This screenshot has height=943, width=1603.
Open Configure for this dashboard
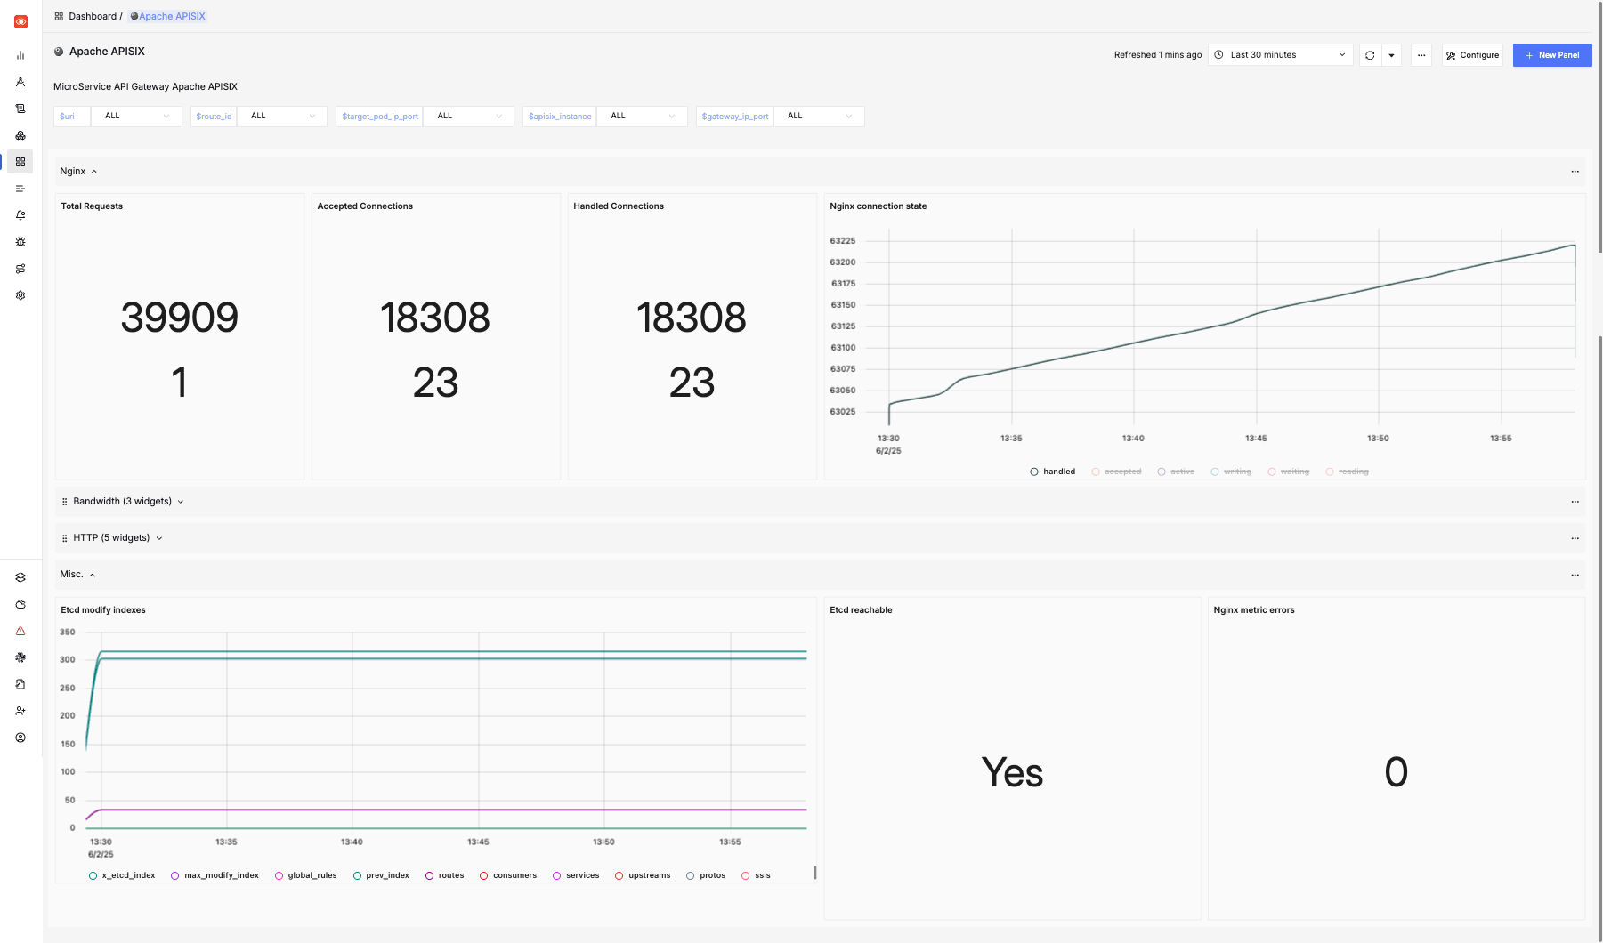coord(1472,54)
